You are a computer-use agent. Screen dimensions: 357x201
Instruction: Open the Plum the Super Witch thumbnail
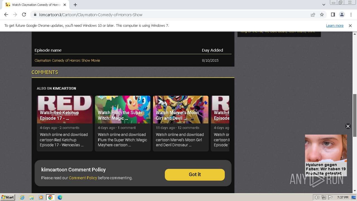pyautogui.click(x=123, y=109)
